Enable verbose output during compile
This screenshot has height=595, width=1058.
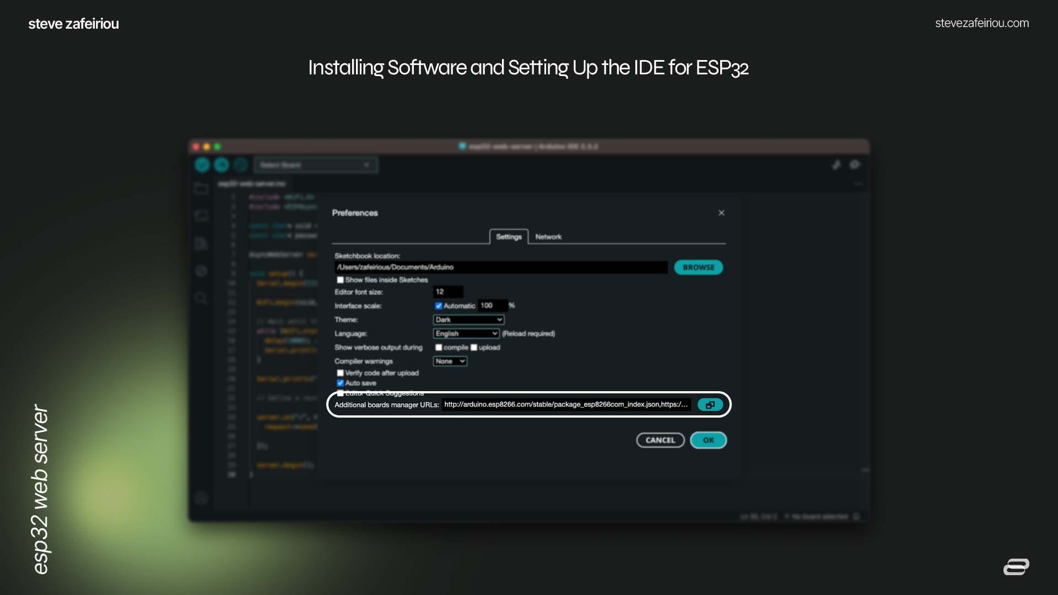pyautogui.click(x=439, y=347)
